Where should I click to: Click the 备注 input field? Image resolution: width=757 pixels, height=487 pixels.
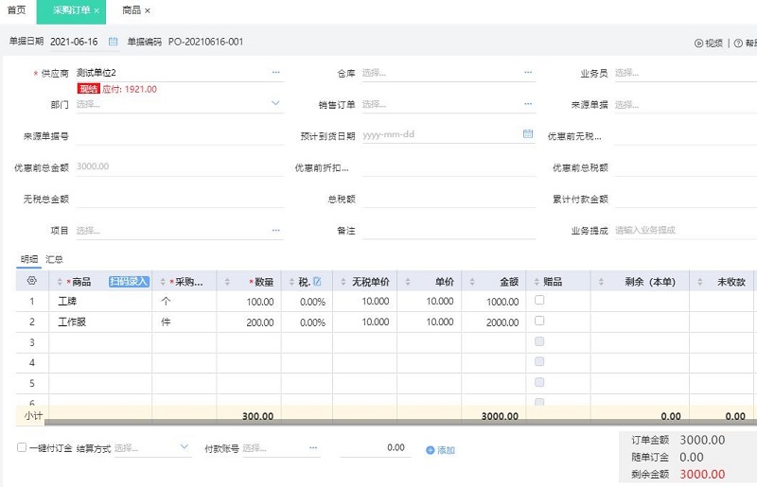tap(445, 230)
